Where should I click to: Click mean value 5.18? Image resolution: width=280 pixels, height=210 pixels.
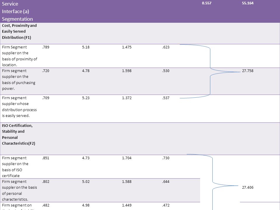86,47
